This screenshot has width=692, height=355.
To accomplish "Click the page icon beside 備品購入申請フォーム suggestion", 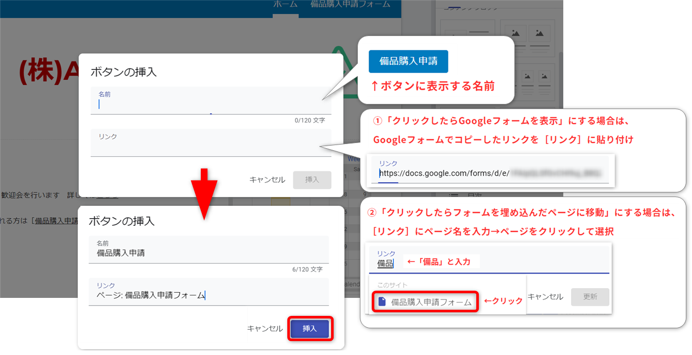I will click(382, 302).
